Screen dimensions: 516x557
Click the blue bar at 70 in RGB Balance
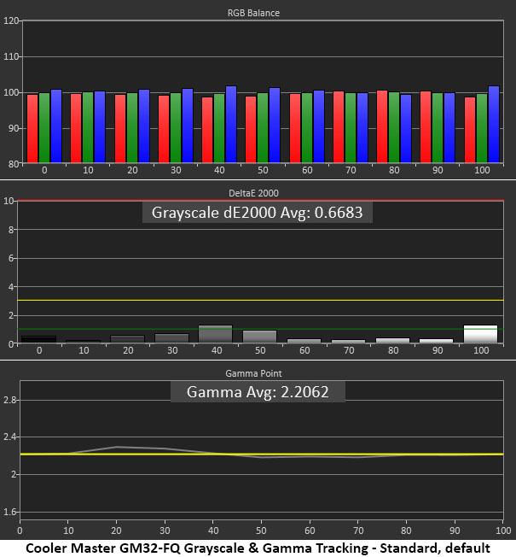tap(362, 128)
